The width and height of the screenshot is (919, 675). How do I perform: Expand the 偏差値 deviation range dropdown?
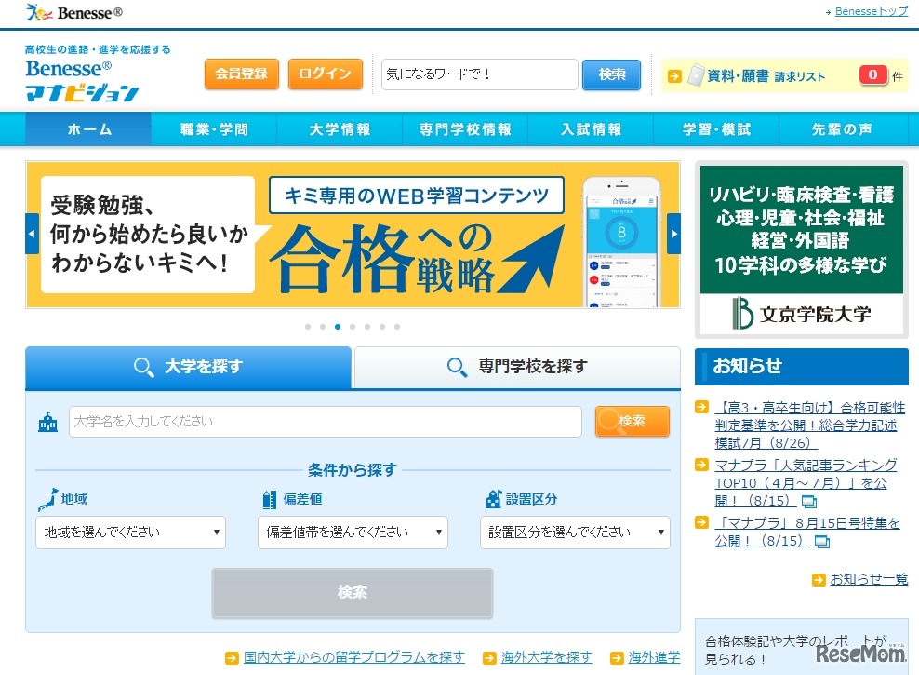(x=353, y=533)
